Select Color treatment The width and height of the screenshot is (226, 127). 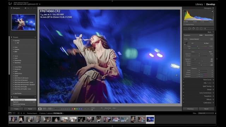pos(201,35)
